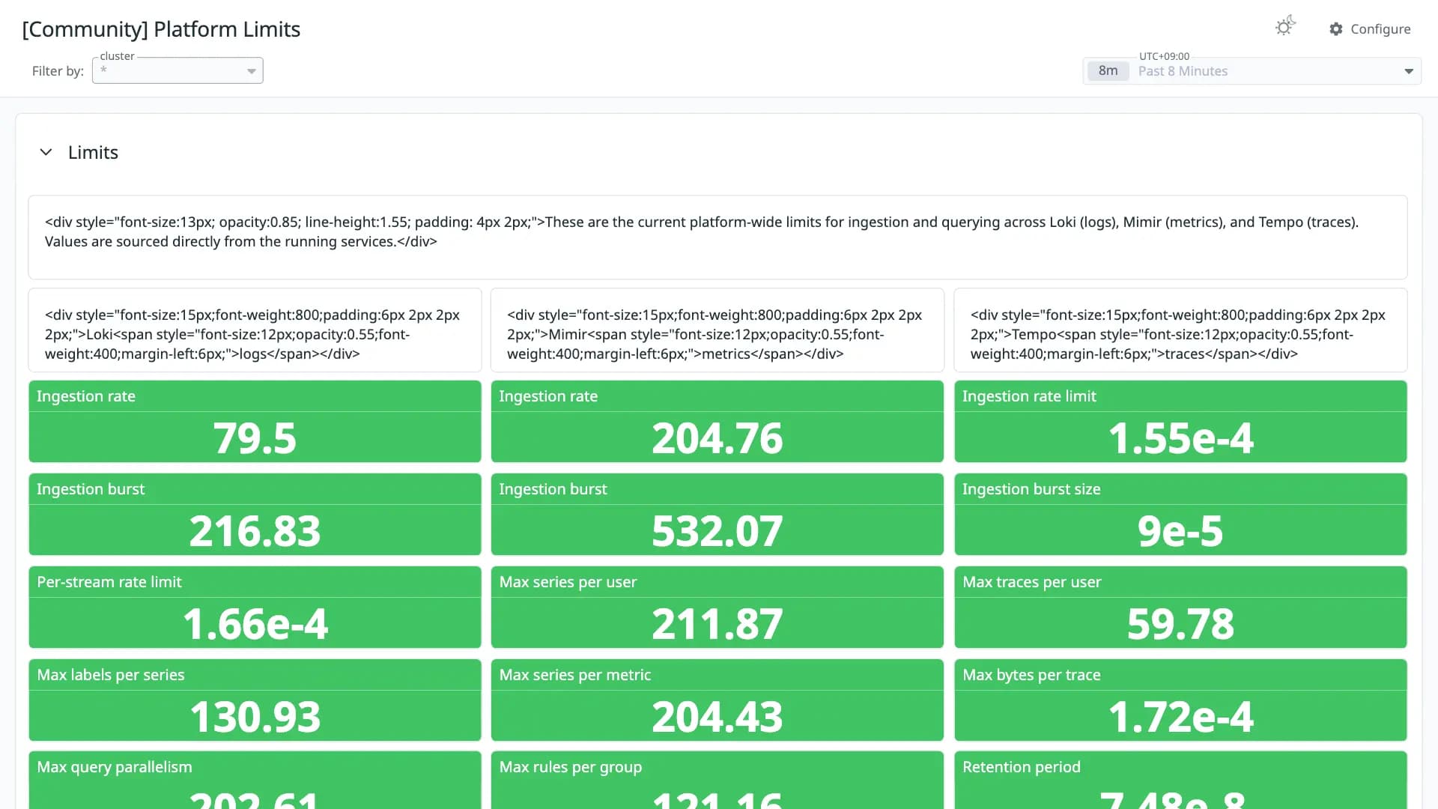
Task: Click the Loki Ingestion burst 216.83 value
Action: point(255,531)
